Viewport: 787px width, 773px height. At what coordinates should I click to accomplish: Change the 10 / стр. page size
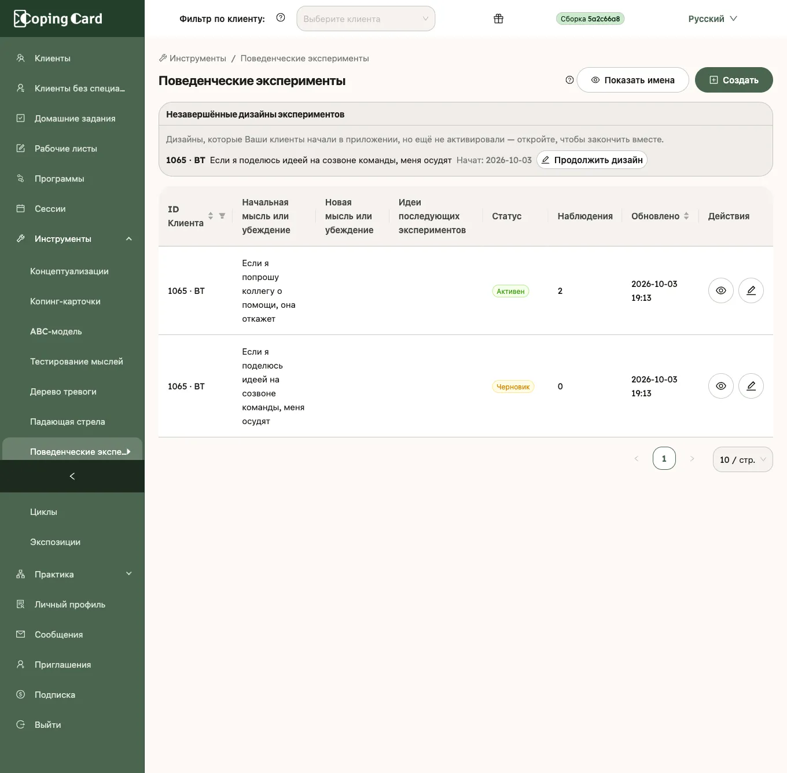point(742,459)
